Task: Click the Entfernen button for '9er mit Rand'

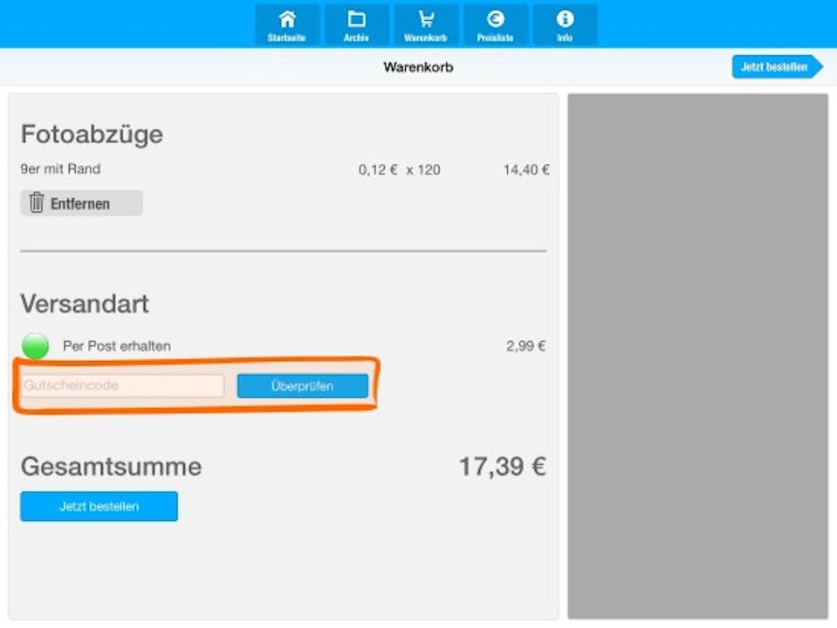Action: [x=81, y=202]
